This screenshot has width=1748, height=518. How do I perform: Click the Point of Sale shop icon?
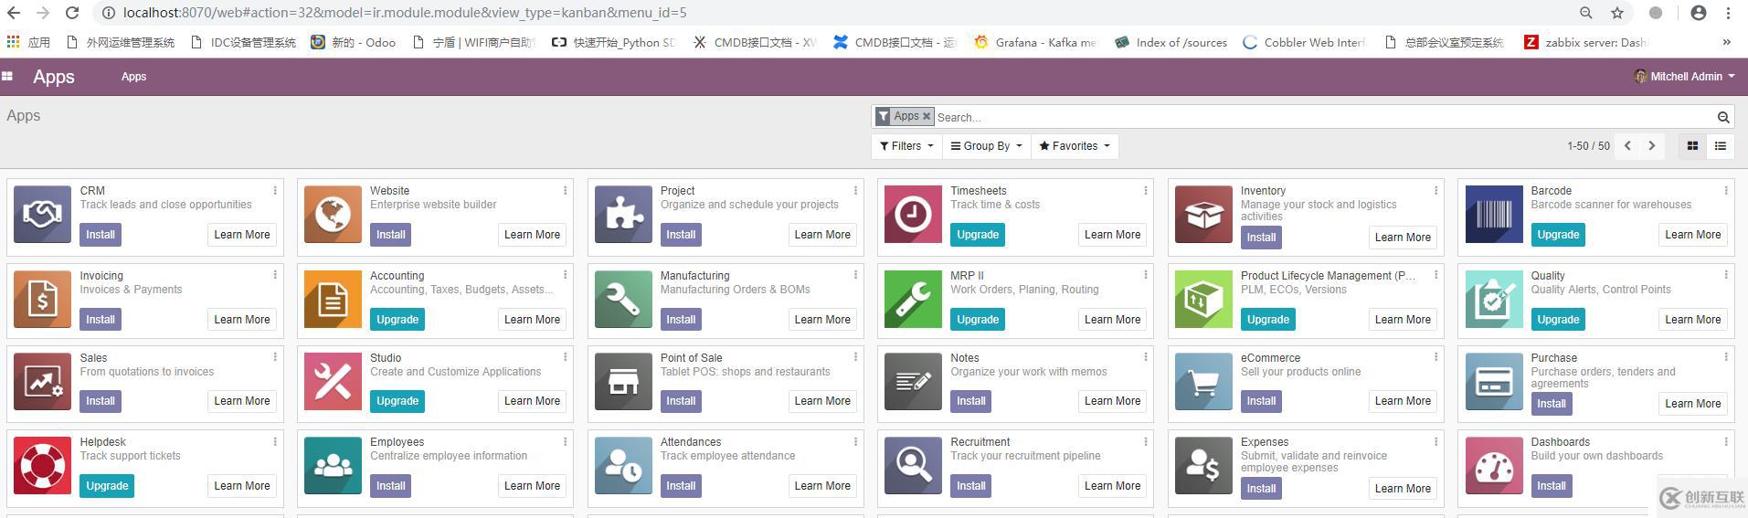(623, 382)
